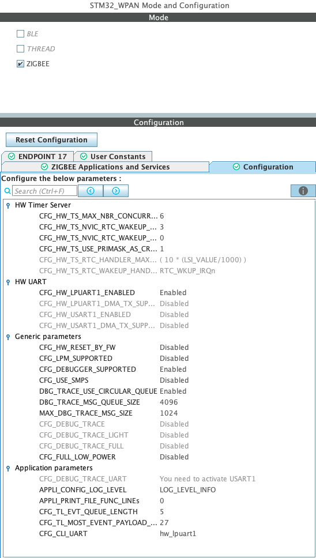Collapse the HW UART group
This screenshot has width=316, height=558.
[x=8, y=282]
